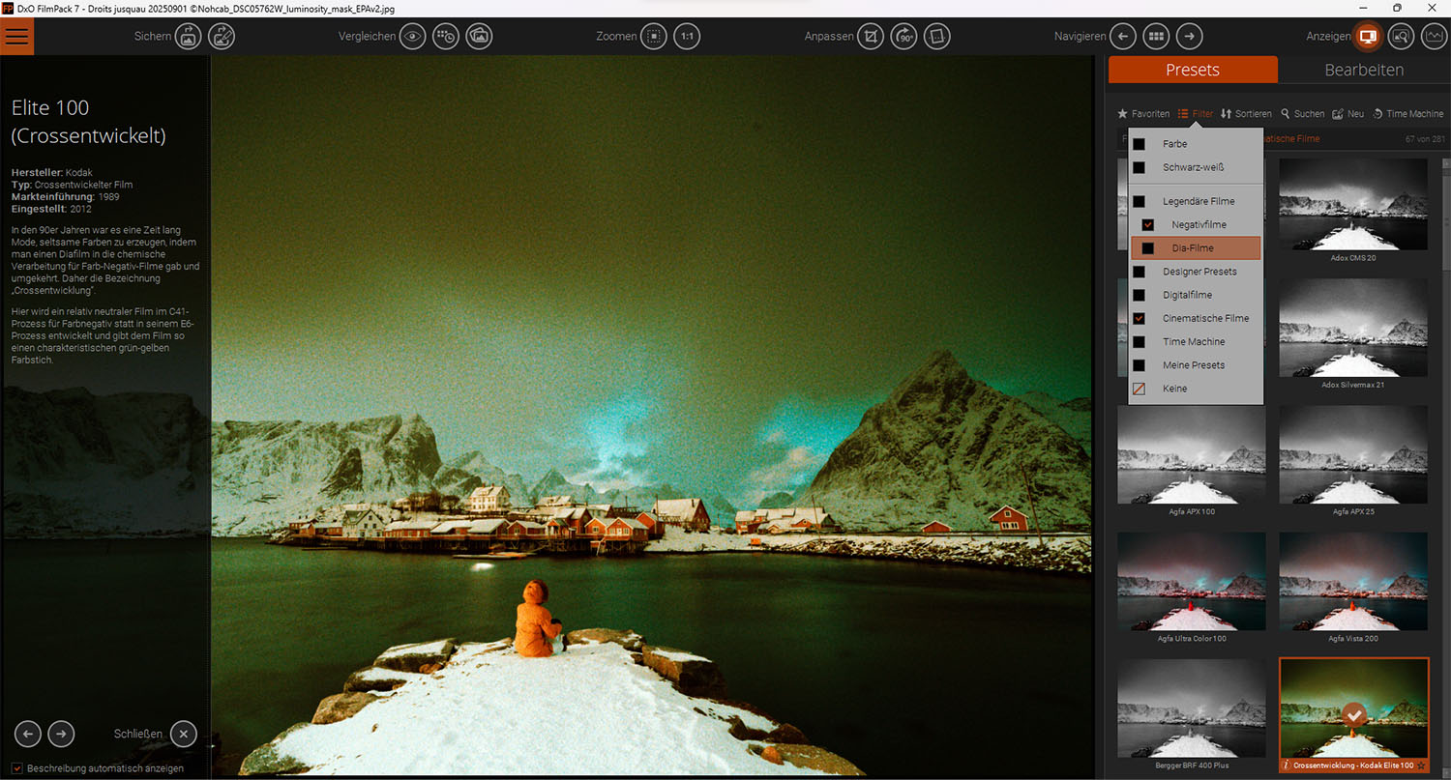Close the description panel with Schließen
1451x780 pixels.
click(x=183, y=734)
